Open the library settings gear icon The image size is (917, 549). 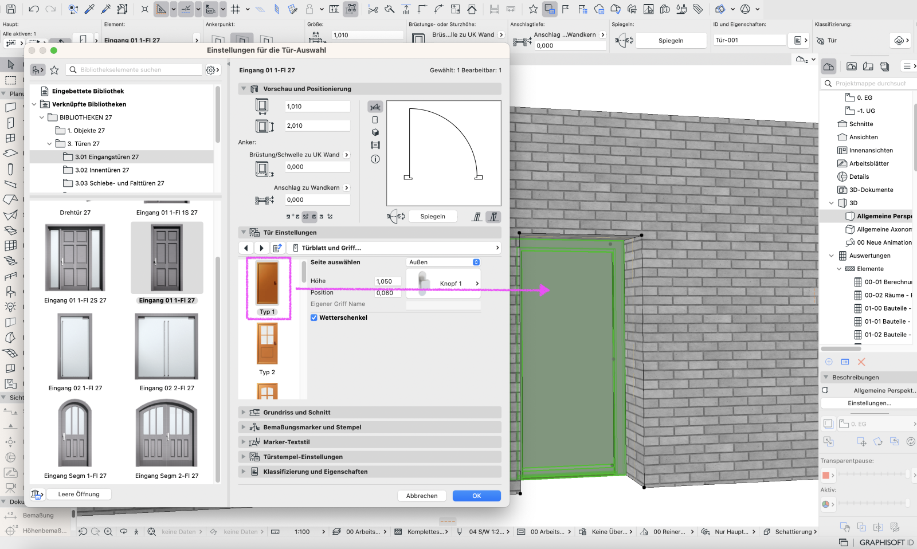[x=211, y=70]
